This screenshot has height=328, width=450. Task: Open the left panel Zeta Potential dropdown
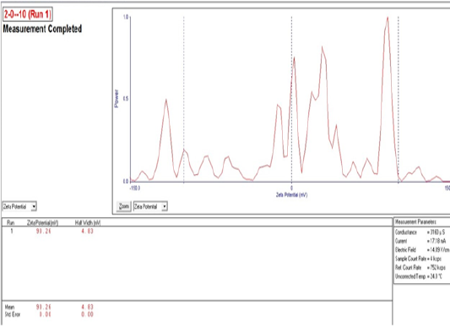tap(19, 206)
